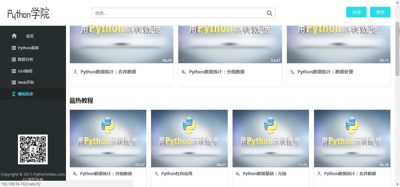Open 最热教程 thumbnail with duration 06:39
400x187 pixels.
tap(352, 139)
